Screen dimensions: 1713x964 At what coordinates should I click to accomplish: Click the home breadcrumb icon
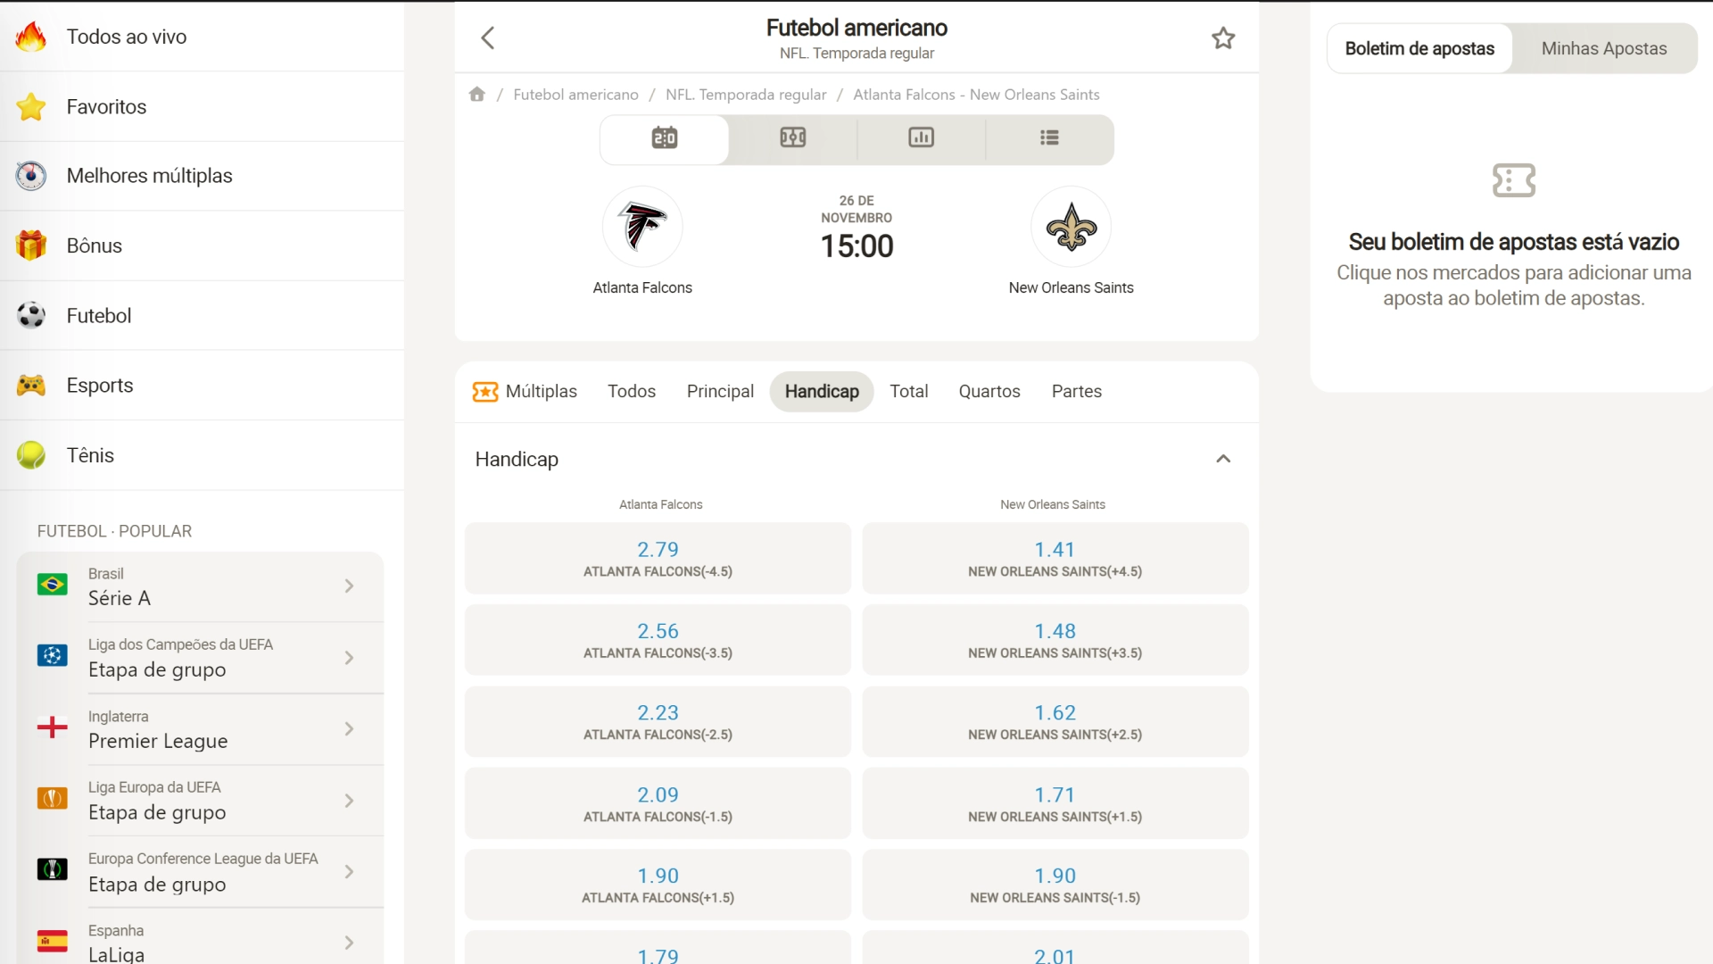pos(477,95)
